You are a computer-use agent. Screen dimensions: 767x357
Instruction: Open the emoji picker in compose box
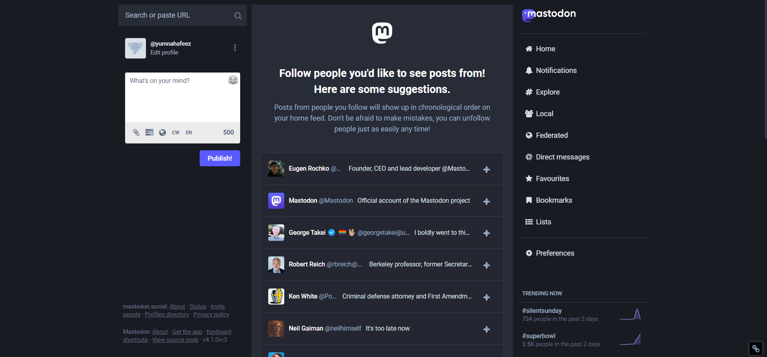point(233,80)
